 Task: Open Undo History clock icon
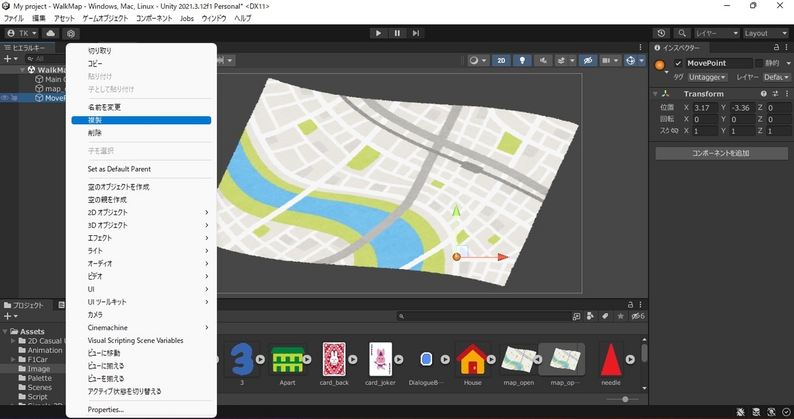[x=661, y=33]
